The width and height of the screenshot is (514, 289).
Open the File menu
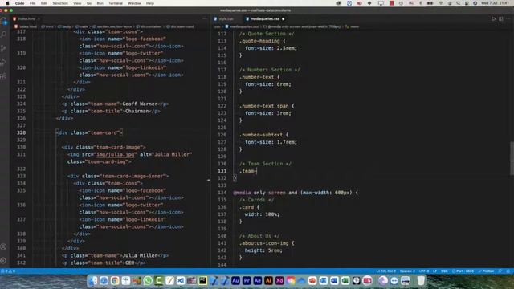[x=32, y=3]
